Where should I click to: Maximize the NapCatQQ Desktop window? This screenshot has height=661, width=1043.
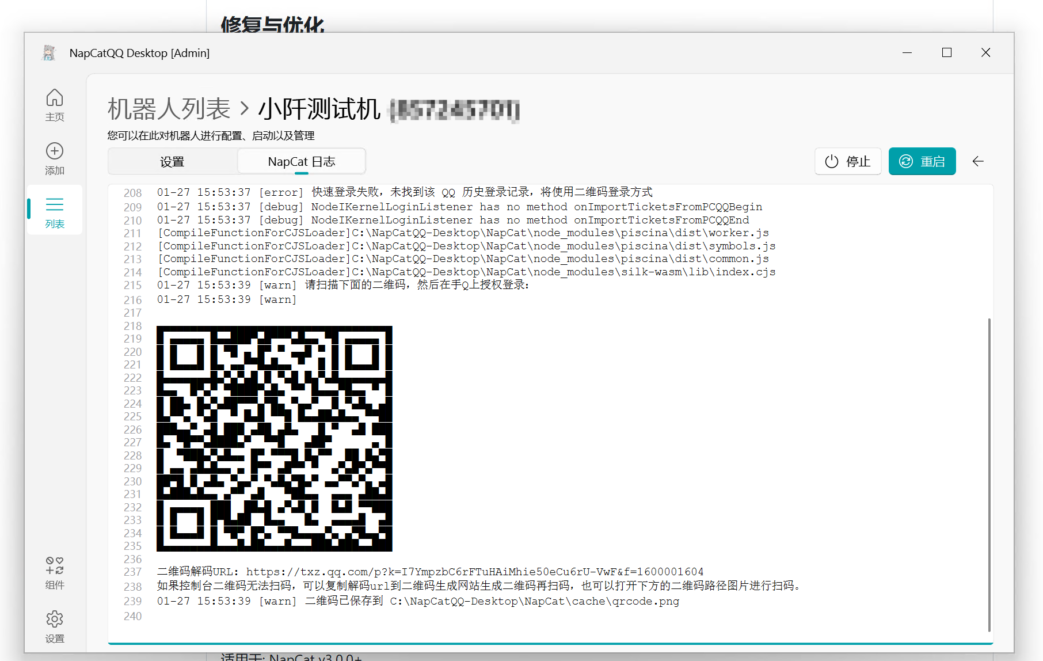tap(947, 53)
